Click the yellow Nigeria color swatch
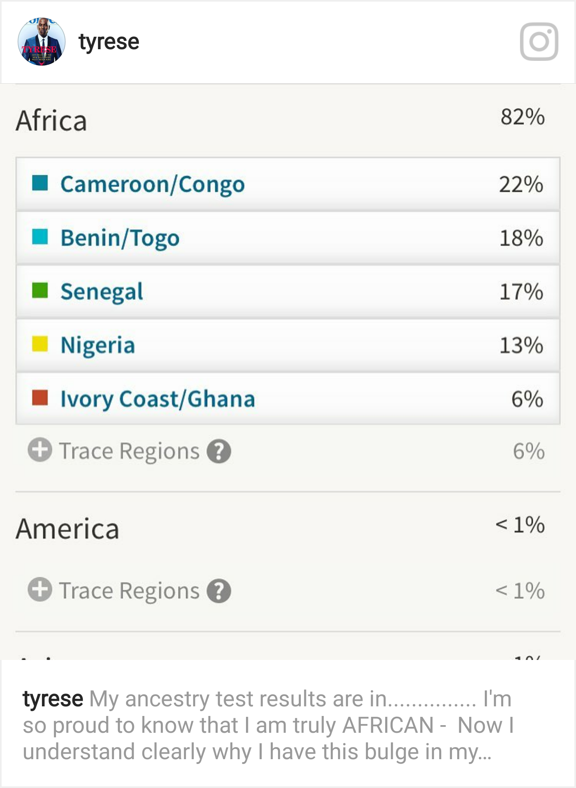The width and height of the screenshot is (576, 788). 40,344
